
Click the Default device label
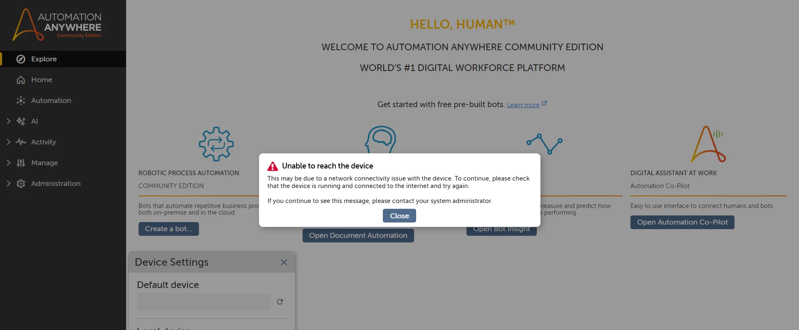pyautogui.click(x=168, y=285)
